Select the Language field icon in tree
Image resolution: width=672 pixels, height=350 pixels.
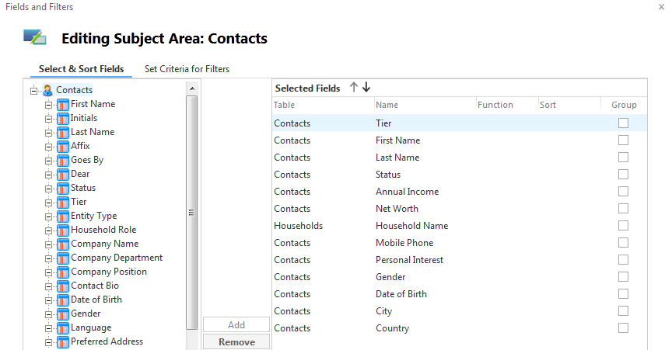point(63,327)
